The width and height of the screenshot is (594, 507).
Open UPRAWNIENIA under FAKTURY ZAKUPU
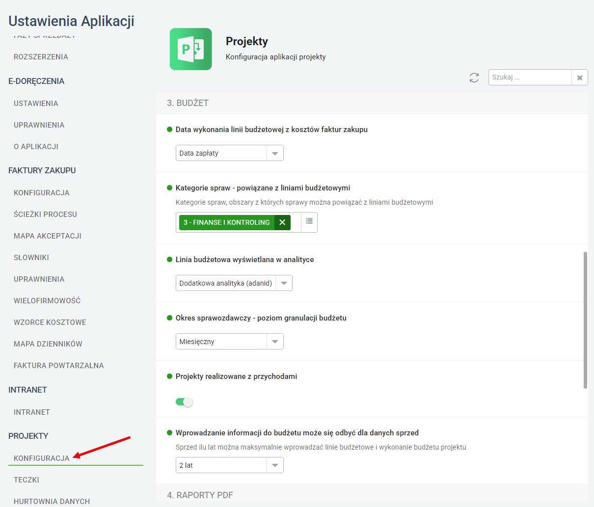coord(39,279)
